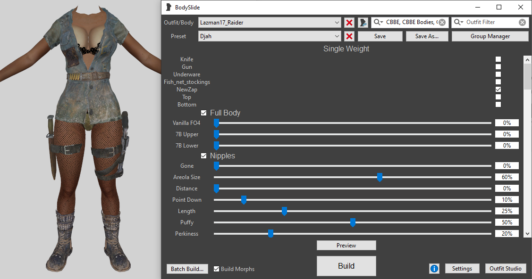Click the Areola Size slider handle

coord(380,177)
